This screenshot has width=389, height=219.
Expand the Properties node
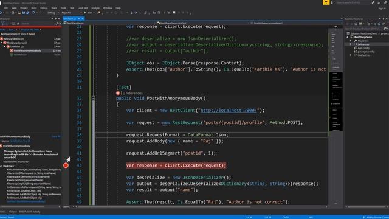coord(351,41)
